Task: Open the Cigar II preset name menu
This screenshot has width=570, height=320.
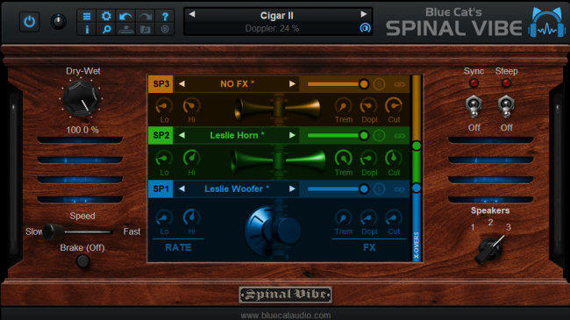Action: pyautogui.click(x=276, y=16)
